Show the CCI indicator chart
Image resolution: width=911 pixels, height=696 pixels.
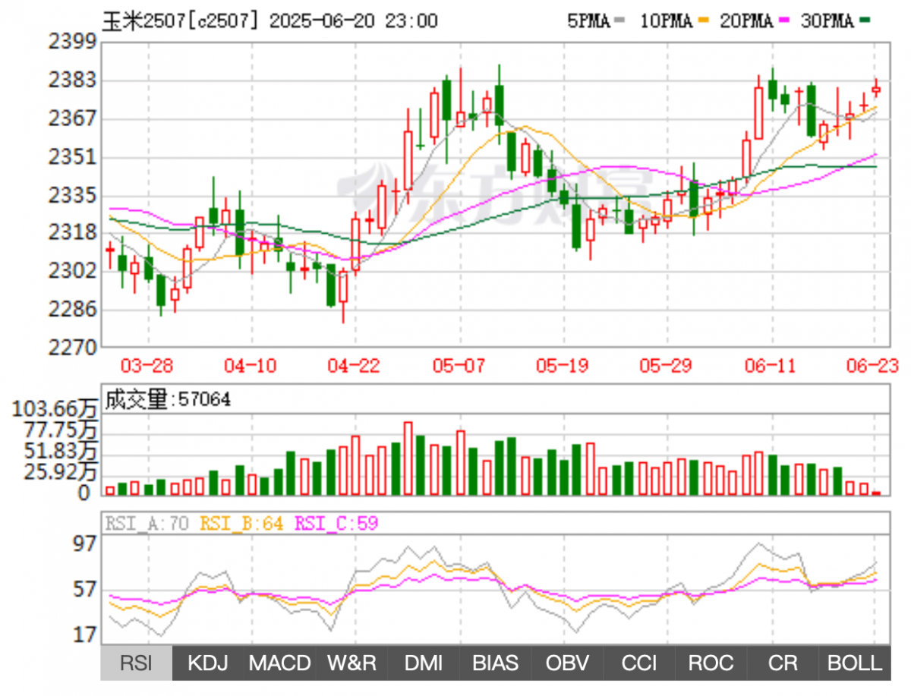[639, 663]
